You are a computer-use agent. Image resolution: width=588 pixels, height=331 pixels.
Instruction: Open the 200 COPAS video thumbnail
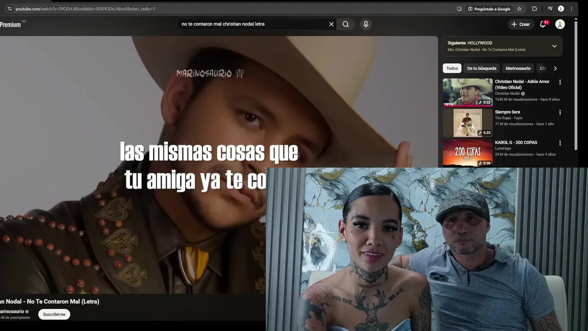coord(468,153)
